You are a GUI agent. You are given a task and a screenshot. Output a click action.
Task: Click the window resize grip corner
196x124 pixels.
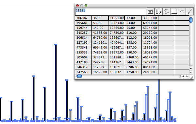(192, 77)
